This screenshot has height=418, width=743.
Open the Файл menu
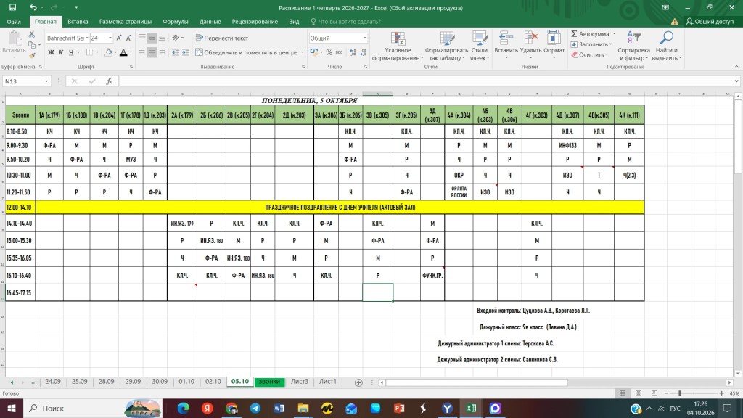coord(14,21)
